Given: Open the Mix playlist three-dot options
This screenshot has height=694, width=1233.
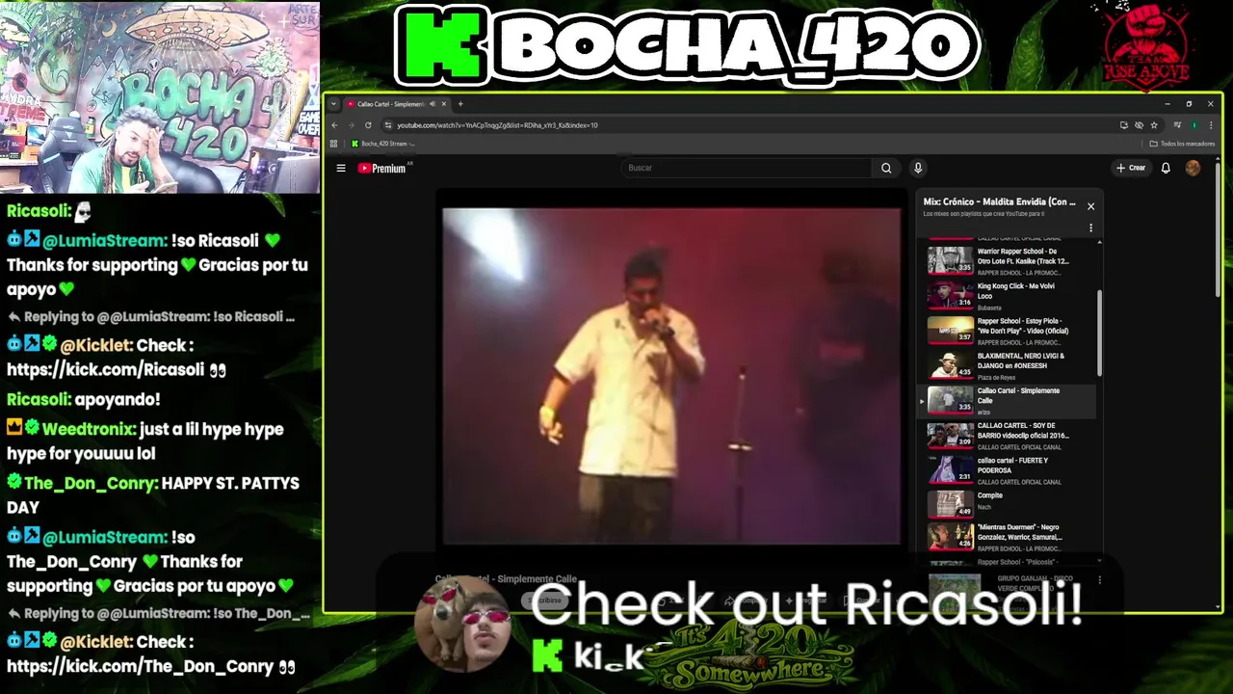Looking at the screenshot, I should tap(1090, 228).
